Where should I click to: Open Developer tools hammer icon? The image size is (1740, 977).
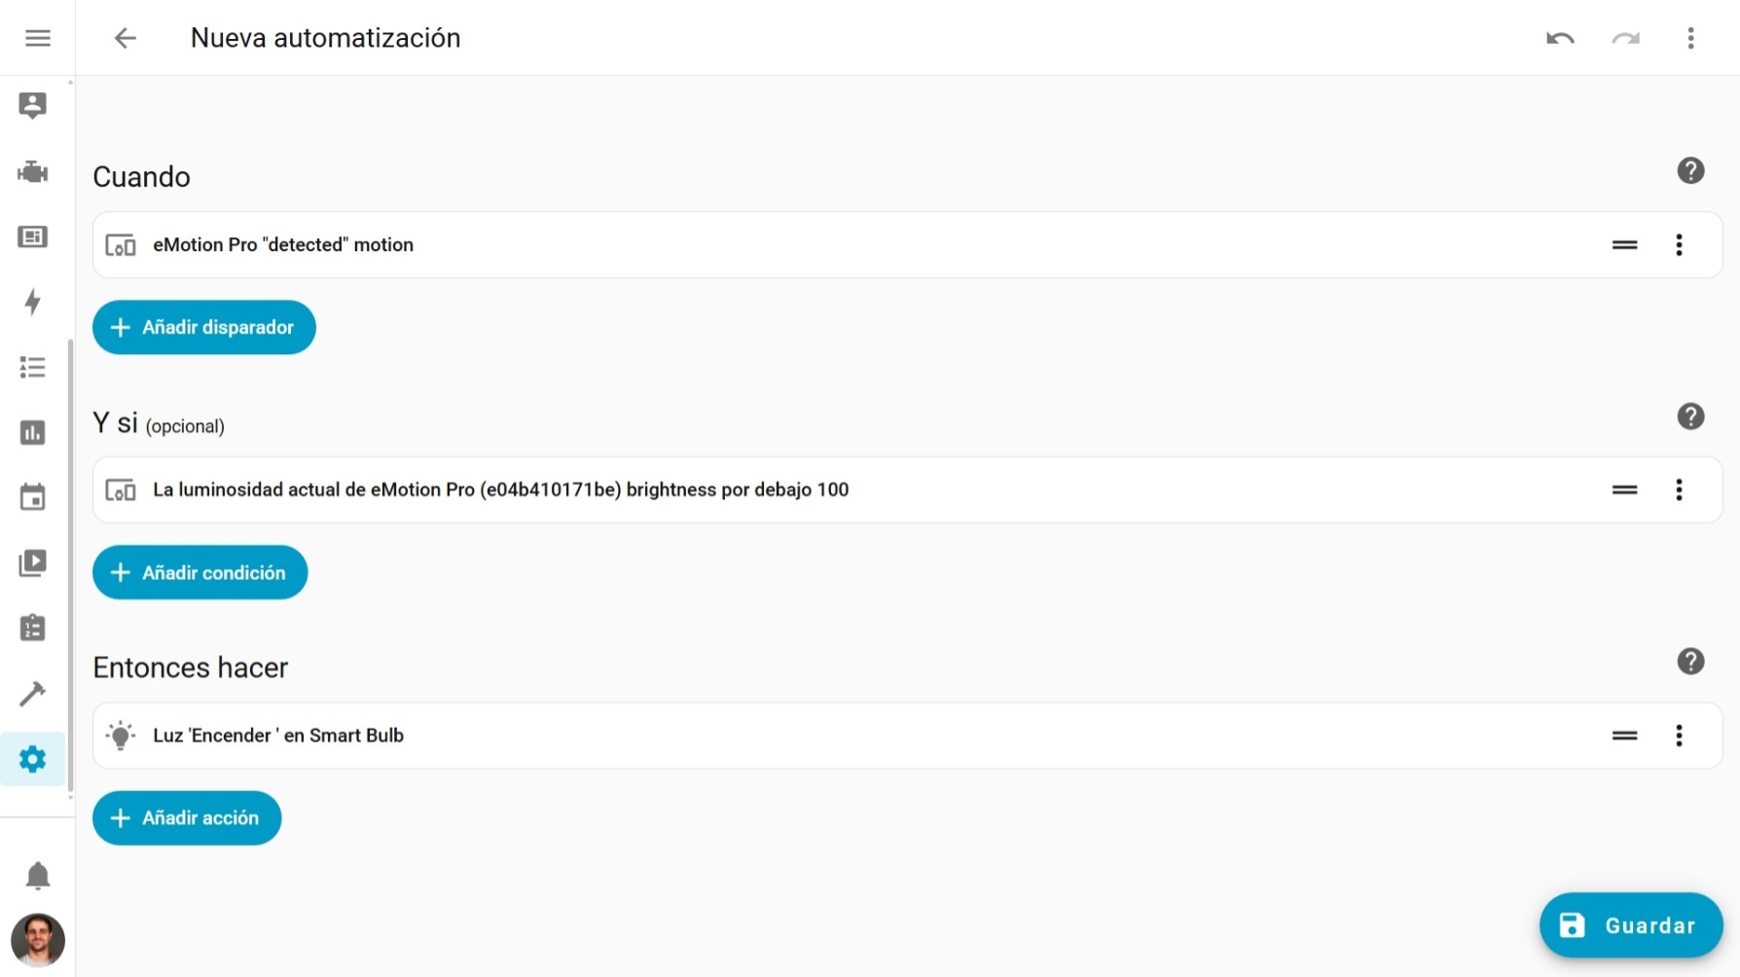point(33,694)
